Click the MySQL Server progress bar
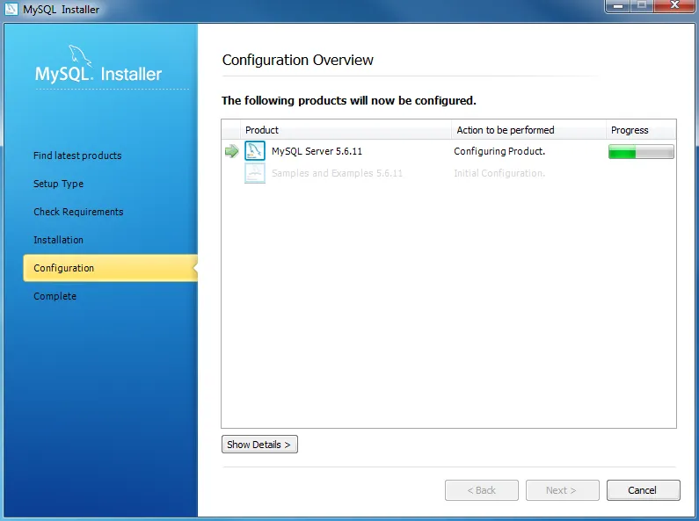This screenshot has width=699, height=521. pos(641,151)
